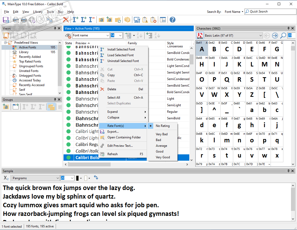The image size is (297, 230).
Task: Select Untagged Fonts view
Action: click(30, 75)
